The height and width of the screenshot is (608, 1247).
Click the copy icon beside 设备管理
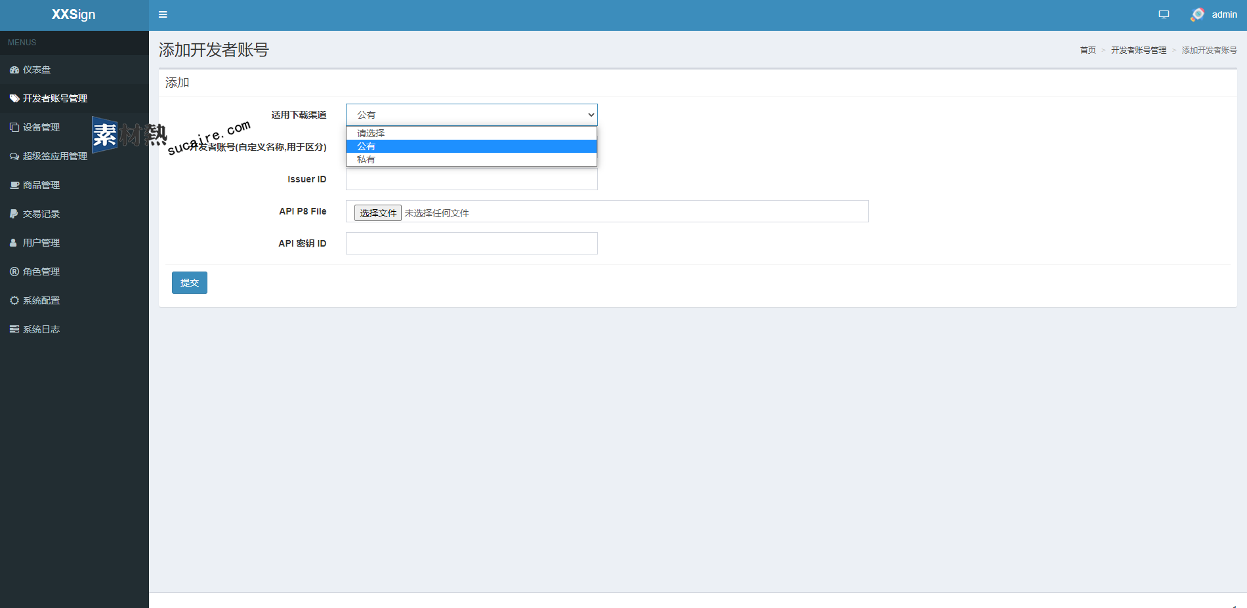point(14,127)
